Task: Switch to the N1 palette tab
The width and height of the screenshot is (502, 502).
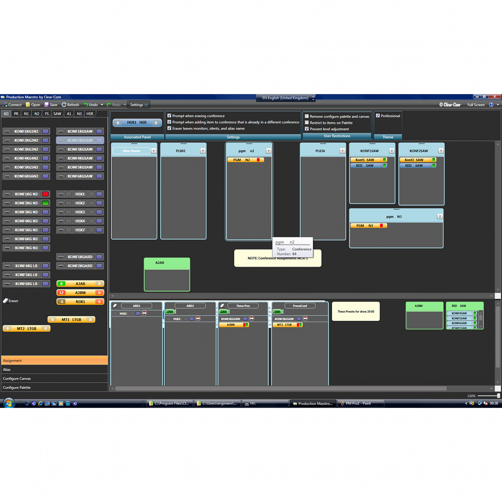Action: pos(26,114)
